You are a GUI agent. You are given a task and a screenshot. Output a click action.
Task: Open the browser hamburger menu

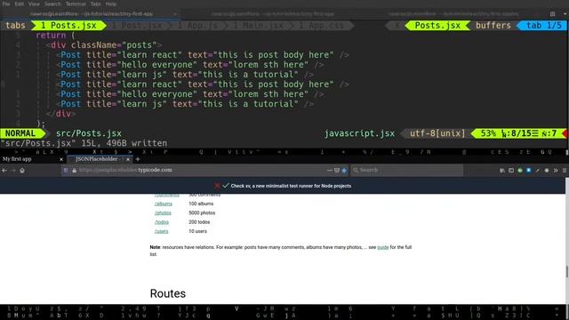pyautogui.click(x=565, y=170)
